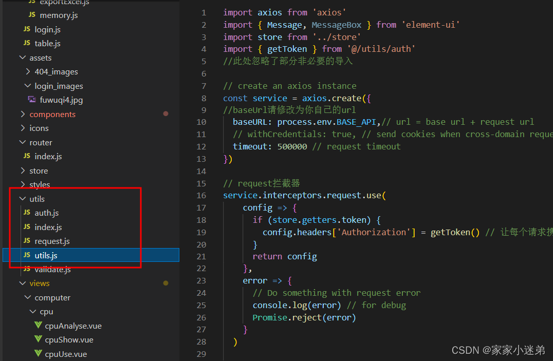Click JS icon of utils index.js

[x=27, y=226]
